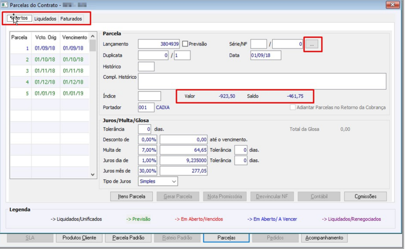405x249 pixels.
Task: Select parcela 3 row dated 01/11/18
Action: click(x=50, y=71)
